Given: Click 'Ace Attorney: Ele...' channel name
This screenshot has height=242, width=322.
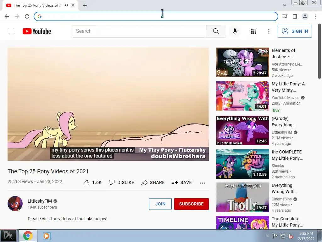Looking at the screenshot, I should tap(287, 64).
